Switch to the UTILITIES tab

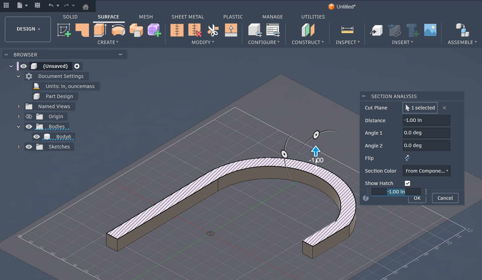[x=313, y=17]
